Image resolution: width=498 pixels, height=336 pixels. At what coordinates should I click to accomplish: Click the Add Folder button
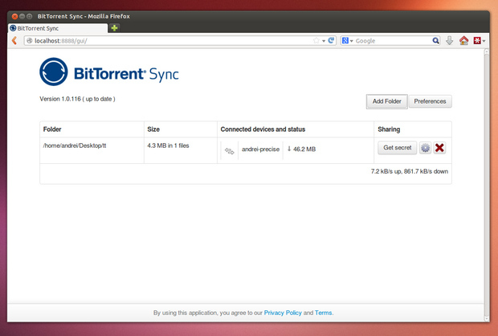tap(387, 101)
